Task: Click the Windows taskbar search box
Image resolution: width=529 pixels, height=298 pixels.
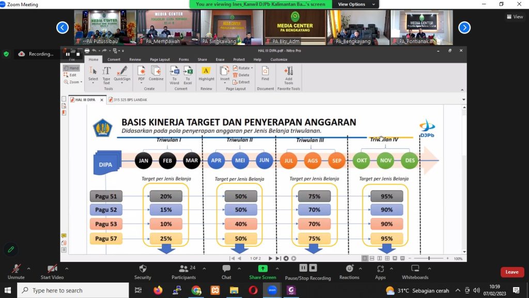Action: click(x=72, y=290)
